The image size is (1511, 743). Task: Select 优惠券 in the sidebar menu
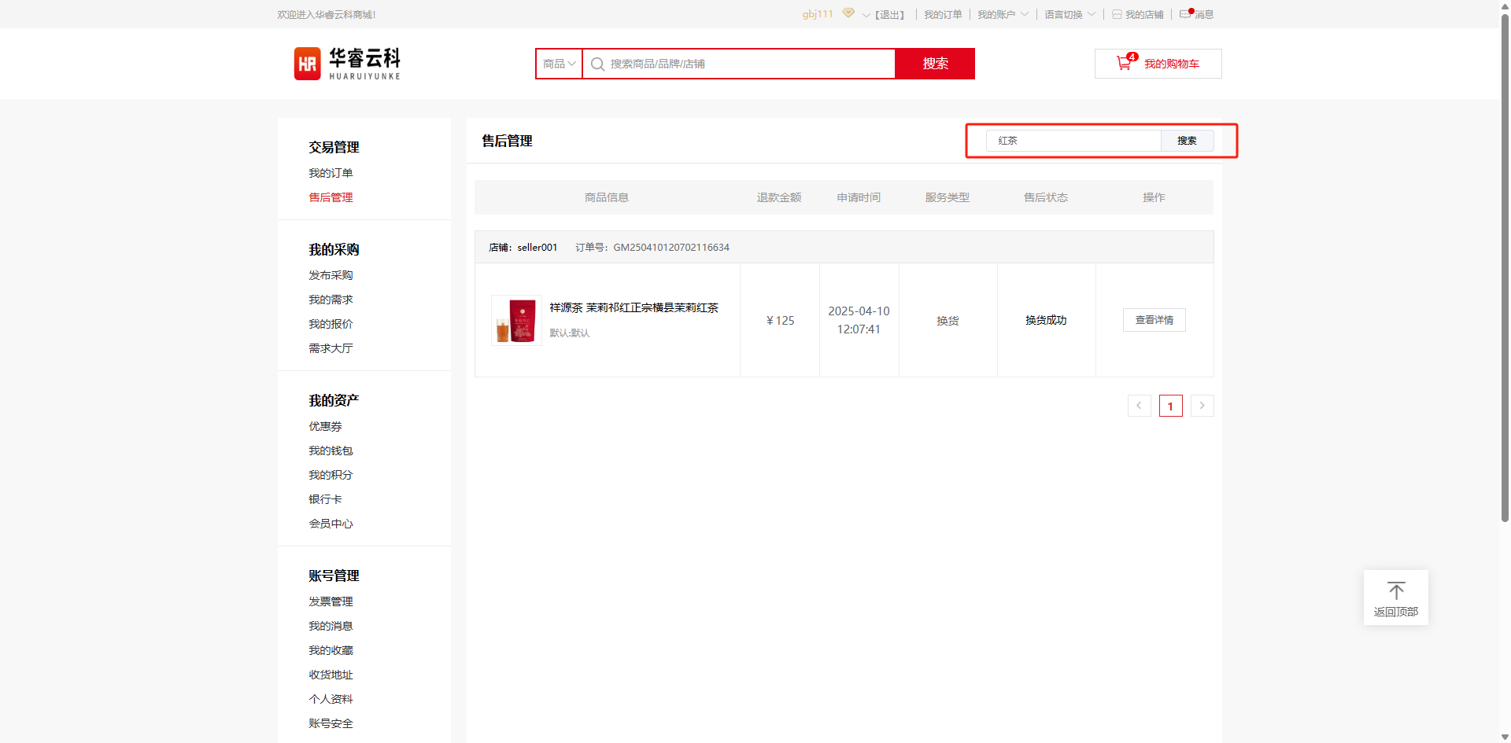[x=325, y=426]
